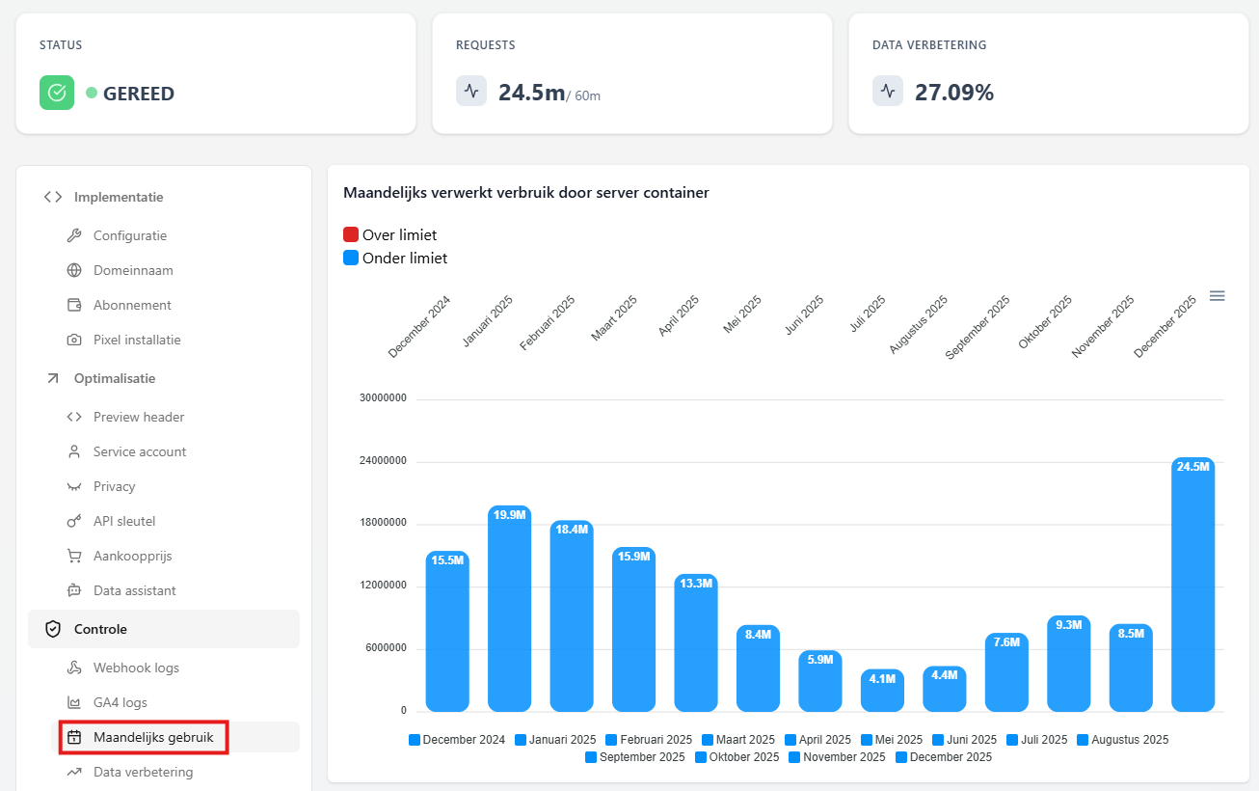Click the webhook icon beside Webhook logs
The width and height of the screenshot is (1259, 791).
click(x=74, y=668)
